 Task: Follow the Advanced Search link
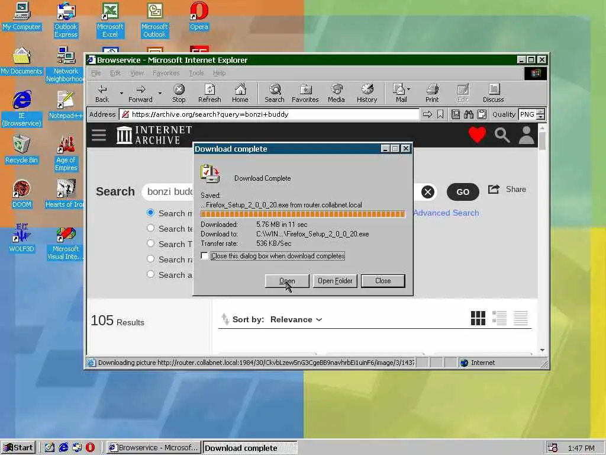coord(446,213)
